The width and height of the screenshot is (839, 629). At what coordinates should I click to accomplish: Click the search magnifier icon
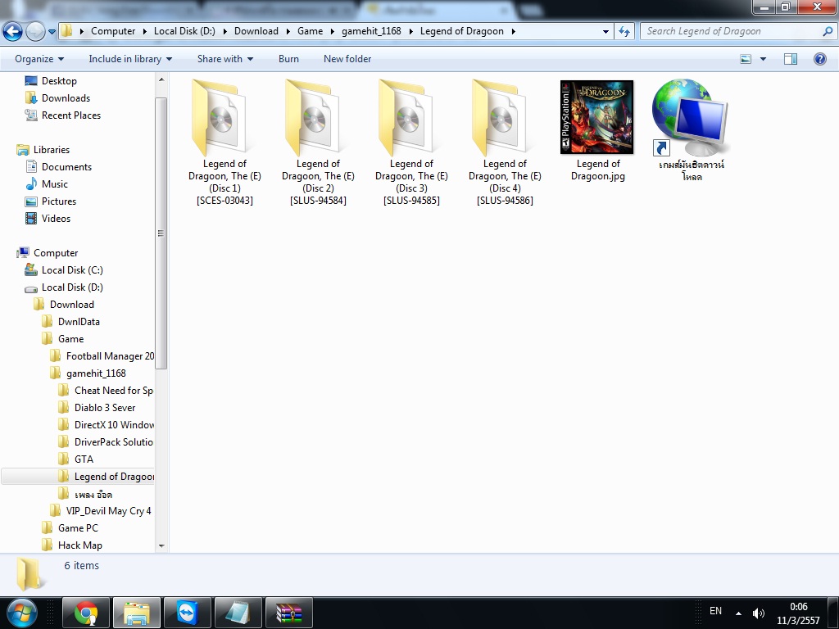(x=828, y=32)
